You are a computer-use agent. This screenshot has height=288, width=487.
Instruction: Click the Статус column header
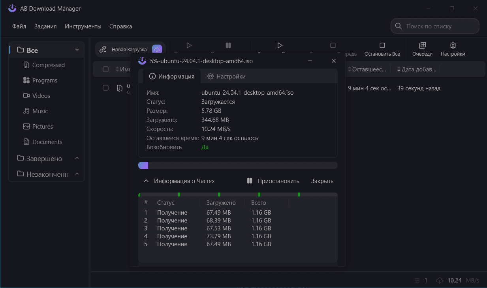[165, 203]
